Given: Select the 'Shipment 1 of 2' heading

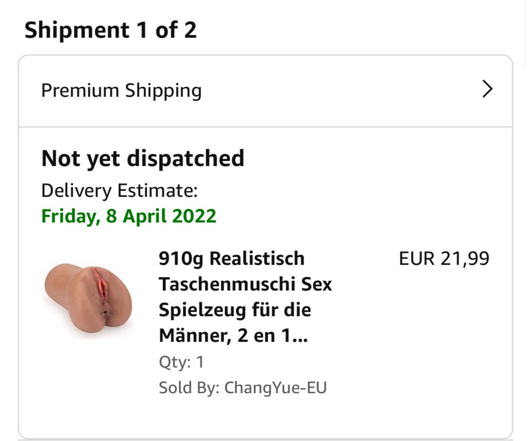Looking at the screenshot, I should point(110,30).
